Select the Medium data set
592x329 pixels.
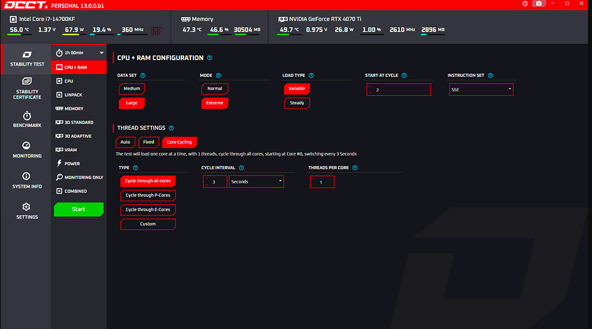pyautogui.click(x=132, y=89)
